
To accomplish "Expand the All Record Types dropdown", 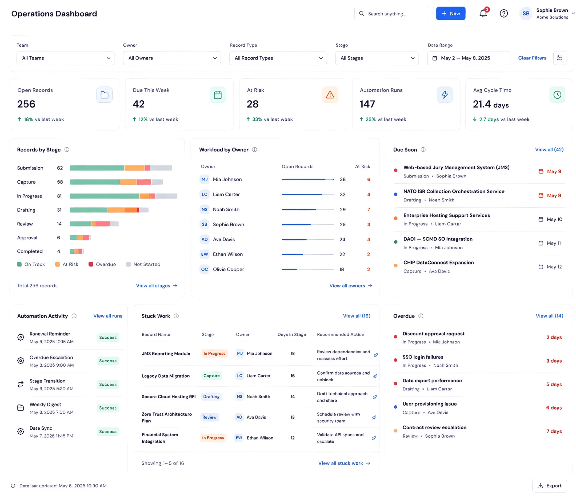I will coord(278,58).
